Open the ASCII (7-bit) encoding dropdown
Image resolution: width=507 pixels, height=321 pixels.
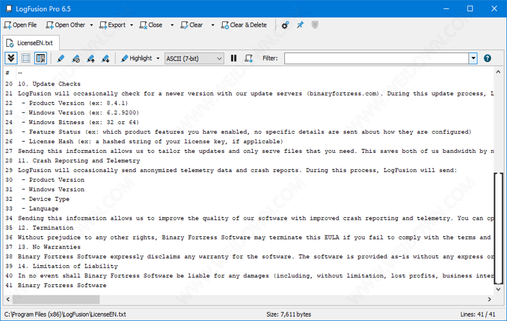click(x=194, y=58)
